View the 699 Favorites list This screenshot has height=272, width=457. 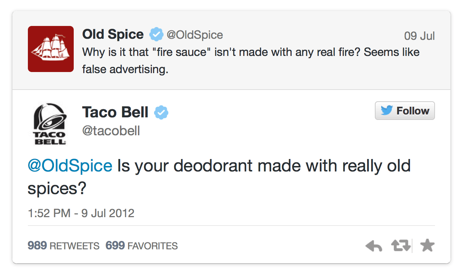tap(142, 246)
